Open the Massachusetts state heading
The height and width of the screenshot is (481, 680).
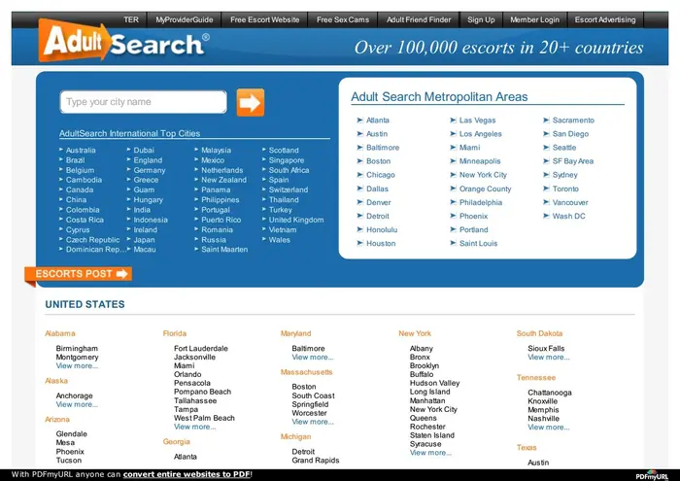click(x=306, y=372)
